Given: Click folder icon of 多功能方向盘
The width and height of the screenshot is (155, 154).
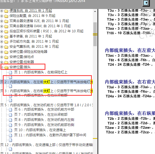Looking at the screenshot, I should [6, 42].
